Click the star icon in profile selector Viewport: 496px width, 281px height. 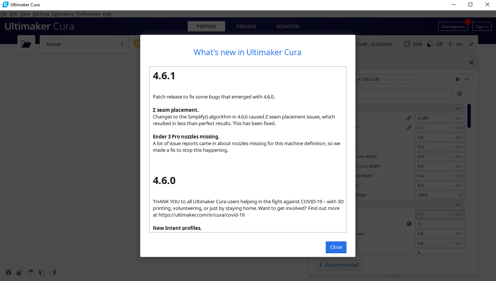pyautogui.click(x=457, y=79)
